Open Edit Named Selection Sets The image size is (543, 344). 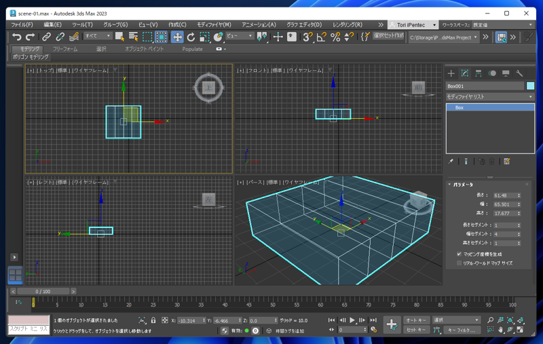pyautogui.click(x=364, y=37)
